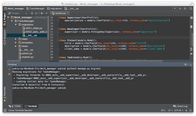Click the inspector icon in status bar
Viewport: 196px width, 116px height.
pyautogui.click(x=191, y=110)
